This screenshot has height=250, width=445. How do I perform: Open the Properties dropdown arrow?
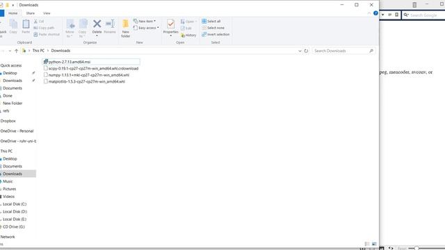pos(170,35)
